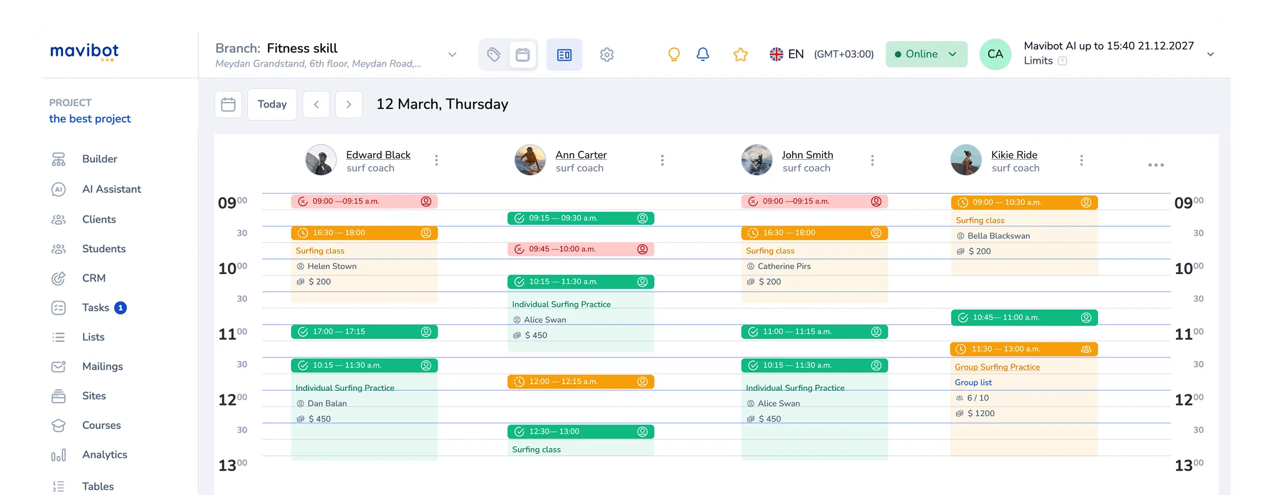The image size is (1272, 495).
Task: Open the EN language selector
Action: (787, 54)
